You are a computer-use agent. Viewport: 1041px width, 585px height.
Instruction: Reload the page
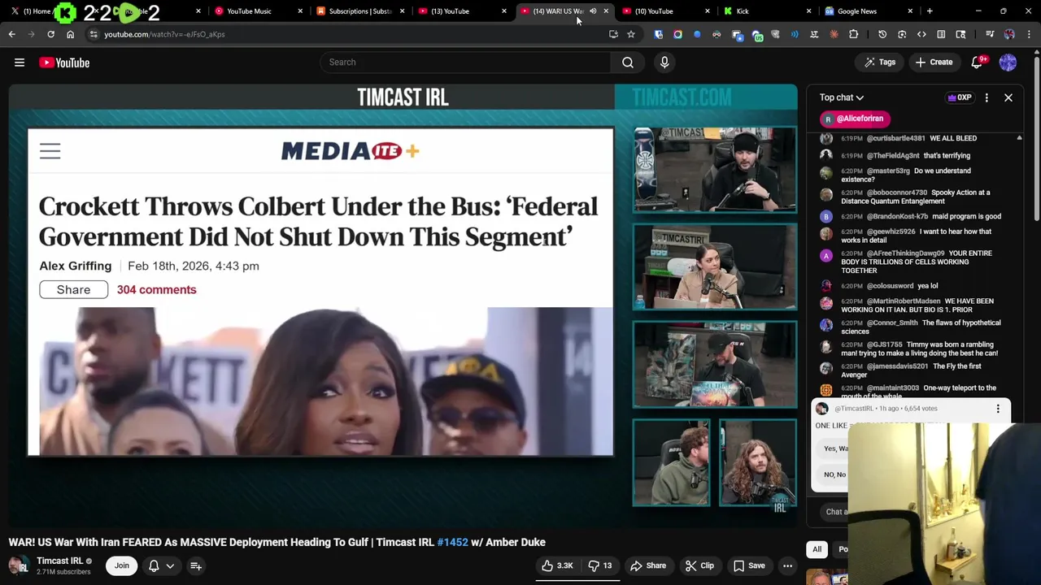click(50, 34)
